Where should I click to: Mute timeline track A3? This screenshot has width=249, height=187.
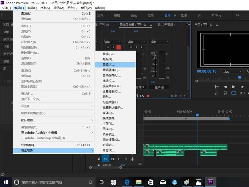(x=119, y=159)
